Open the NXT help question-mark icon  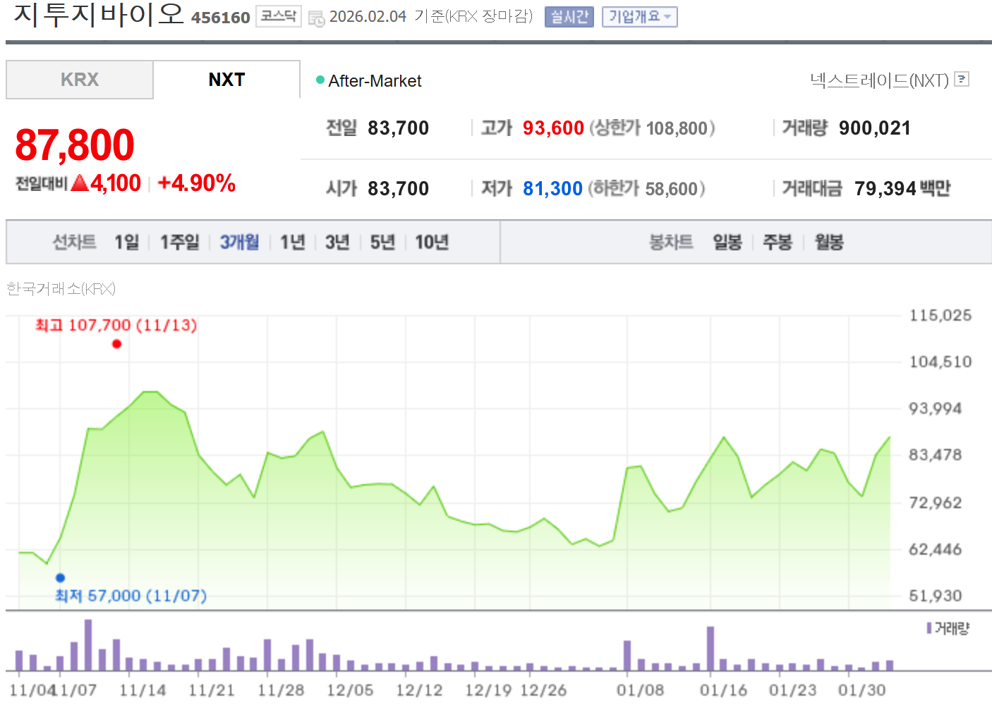[x=961, y=79]
